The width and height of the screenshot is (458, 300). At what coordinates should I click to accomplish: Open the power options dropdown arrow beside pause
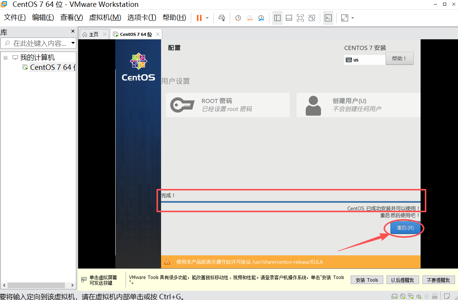pyautogui.click(x=207, y=18)
